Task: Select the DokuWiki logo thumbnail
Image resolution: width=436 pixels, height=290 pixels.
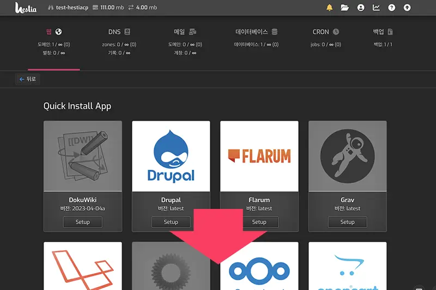Action: pos(83,156)
